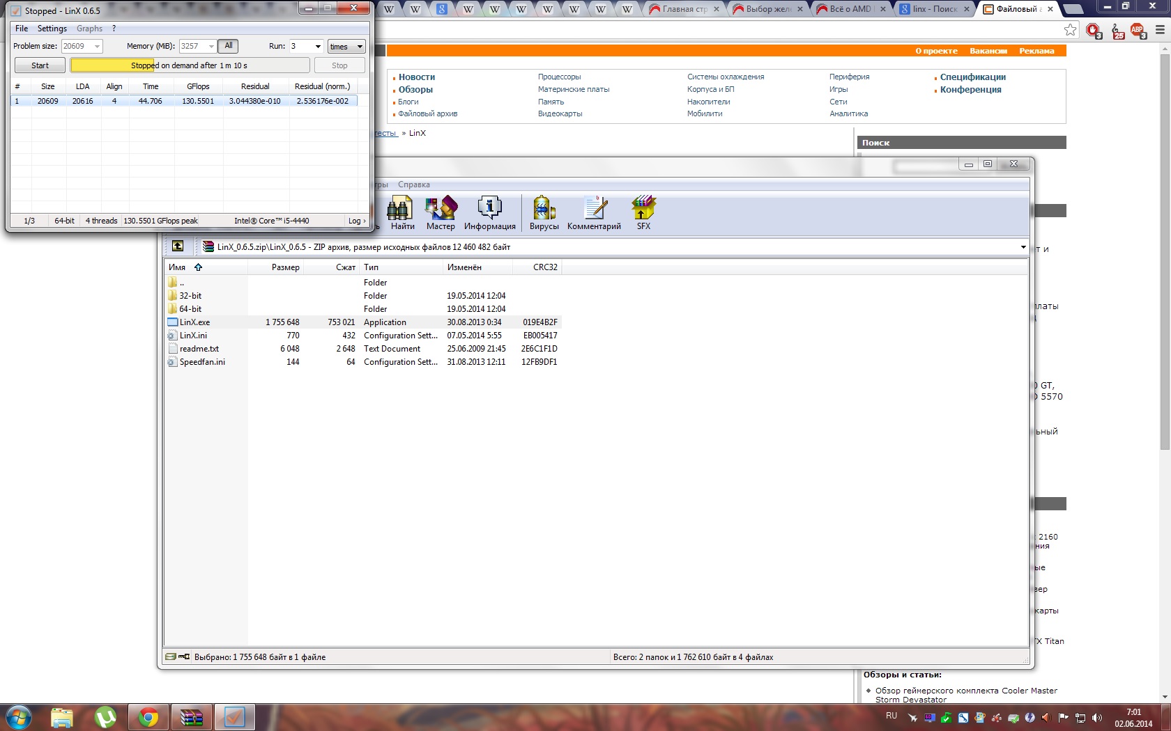Screen dimensions: 1171x731
Task: Click 'Intel Core i5-4440' in LinX status bar
Action: tap(272, 221)
